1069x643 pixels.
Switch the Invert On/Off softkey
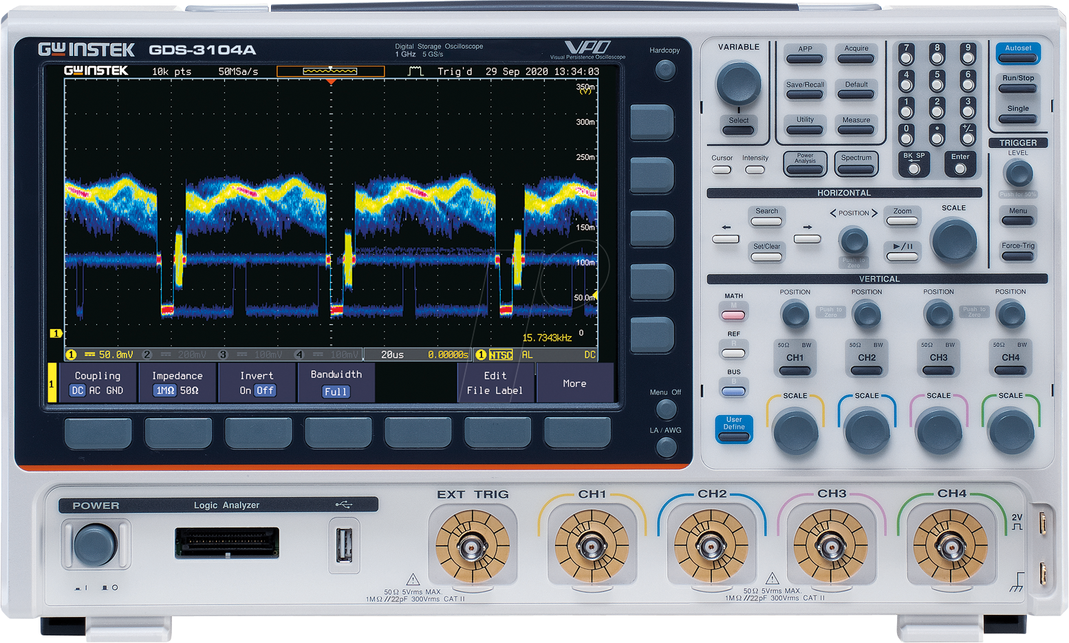click(257, 383)
